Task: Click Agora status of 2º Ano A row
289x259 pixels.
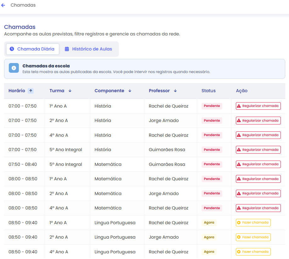Action: point(209,237)
